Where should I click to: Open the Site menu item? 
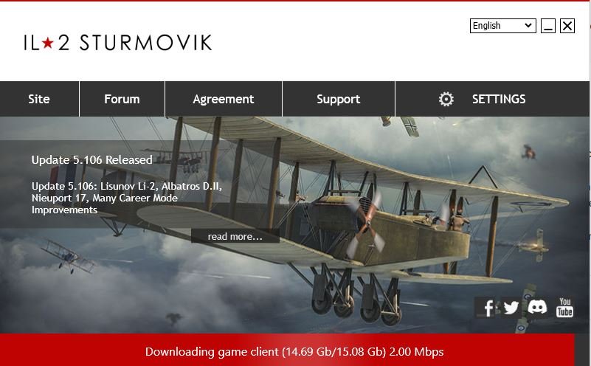pos(39,99)
